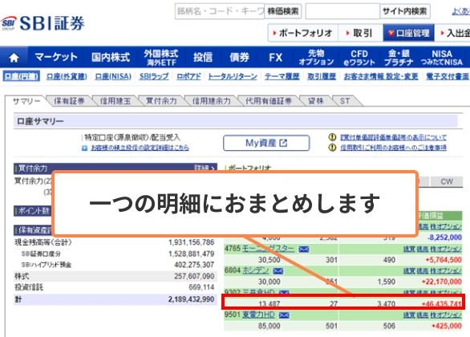Click 現売 in the ホシデン row

point(423,271)
